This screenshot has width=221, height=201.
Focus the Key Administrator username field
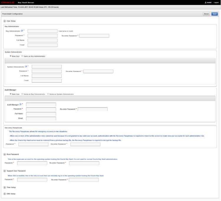42,31
